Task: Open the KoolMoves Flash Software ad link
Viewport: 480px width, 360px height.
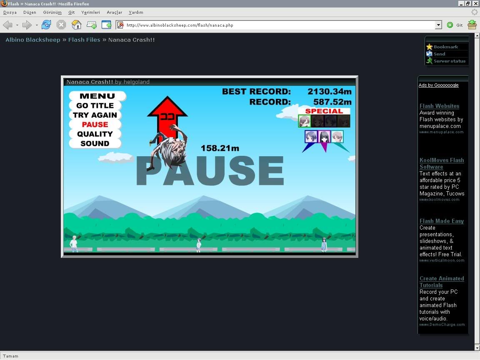Action: click(x=441, y=163)
